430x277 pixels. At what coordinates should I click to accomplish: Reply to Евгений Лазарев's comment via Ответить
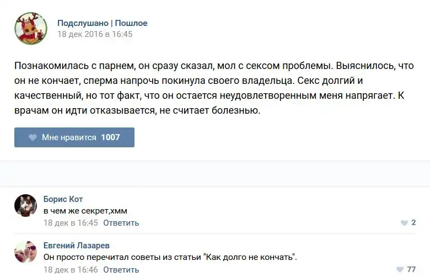coord(121,270)
